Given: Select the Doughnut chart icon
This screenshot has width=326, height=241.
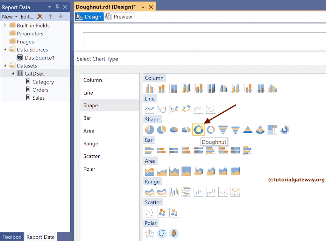Looking at the screenshot, I should 199,130.
